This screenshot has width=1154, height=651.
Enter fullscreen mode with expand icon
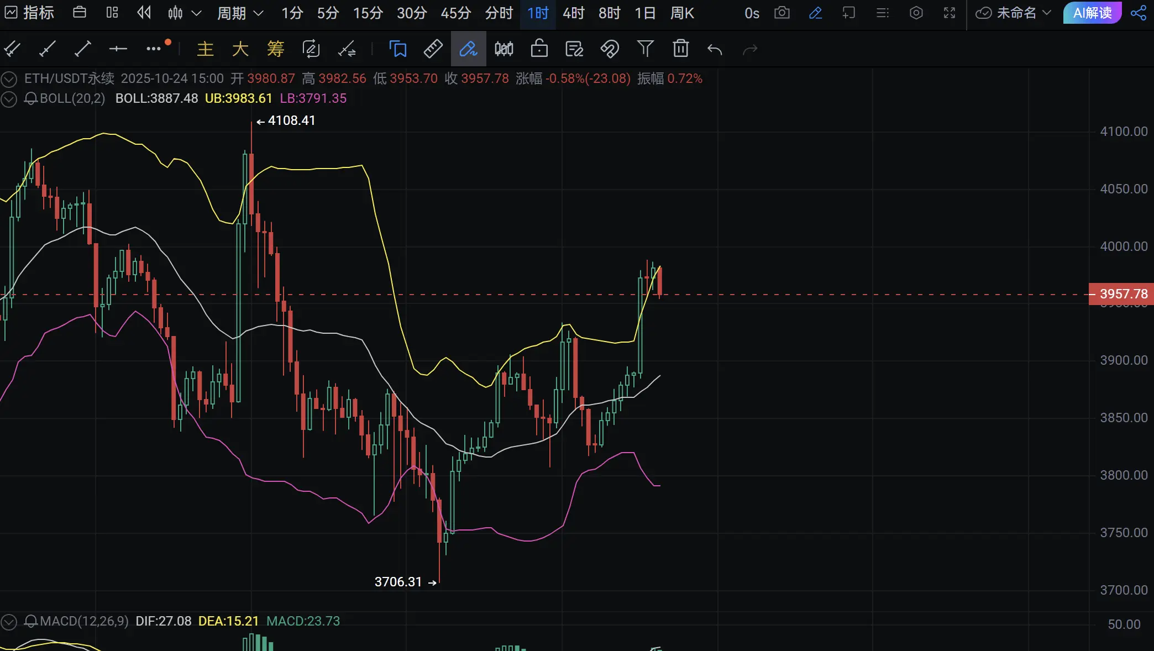coord(949,13)
